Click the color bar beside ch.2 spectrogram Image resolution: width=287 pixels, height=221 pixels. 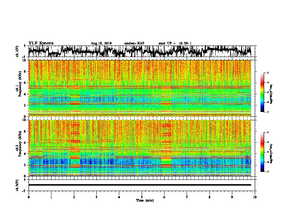pyautogui.click(x=262, y=152)
